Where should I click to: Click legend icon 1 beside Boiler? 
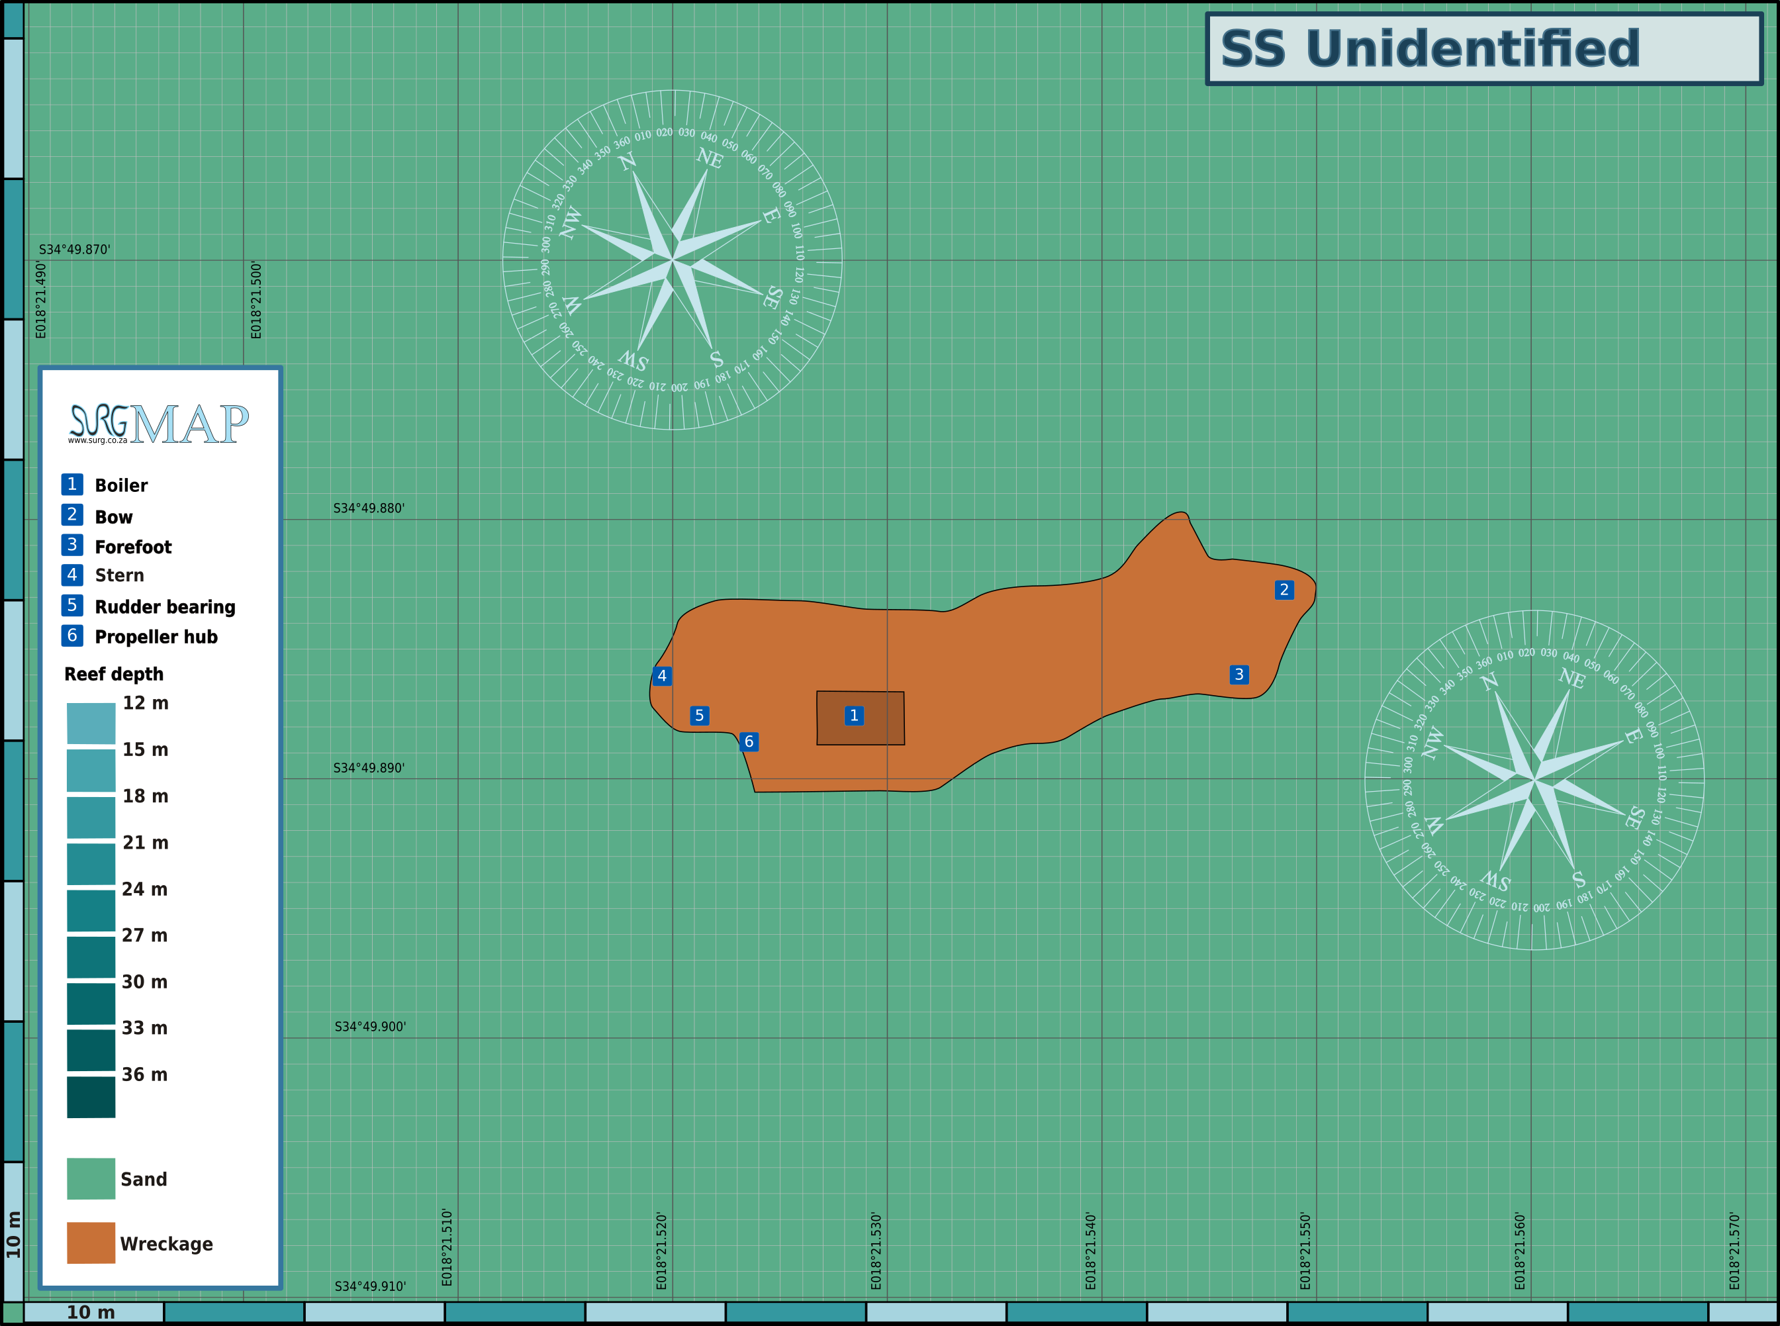coord(72,484)
